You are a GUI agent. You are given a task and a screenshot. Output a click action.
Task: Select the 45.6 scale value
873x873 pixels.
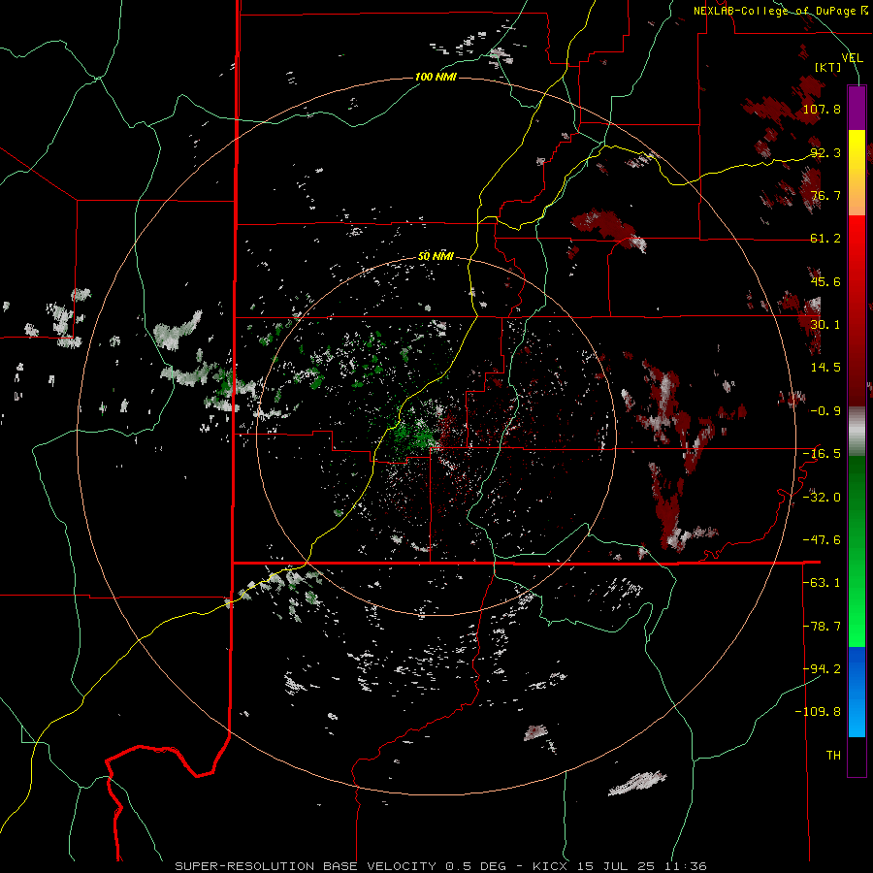click(825, 281)
